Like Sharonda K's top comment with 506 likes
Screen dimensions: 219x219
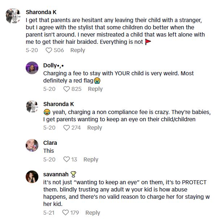pos(49,50)
